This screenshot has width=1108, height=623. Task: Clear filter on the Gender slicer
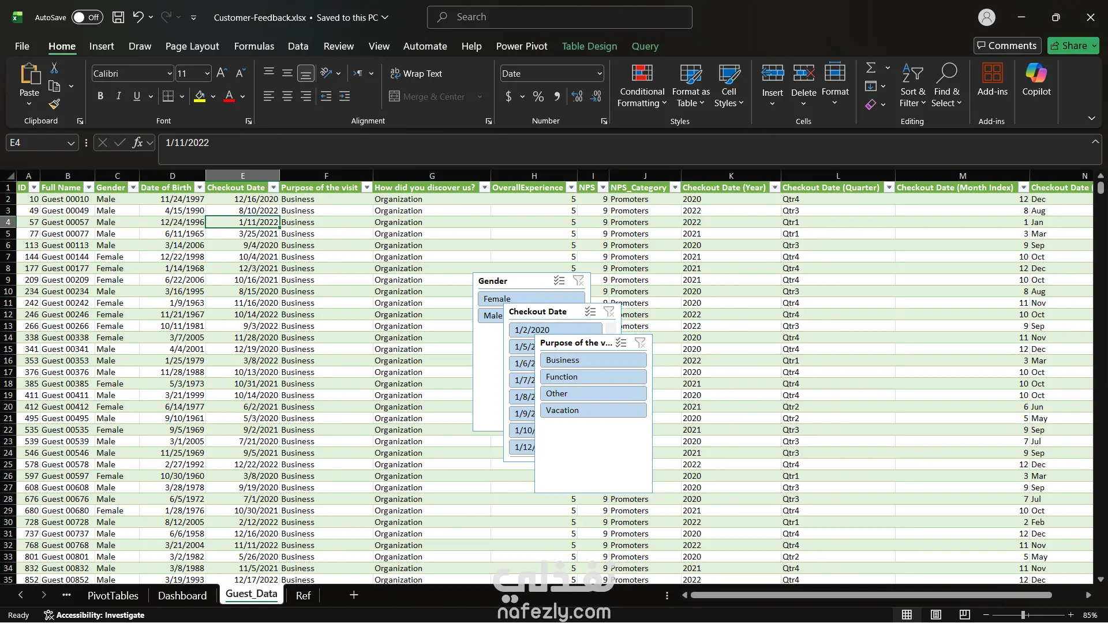578,280
